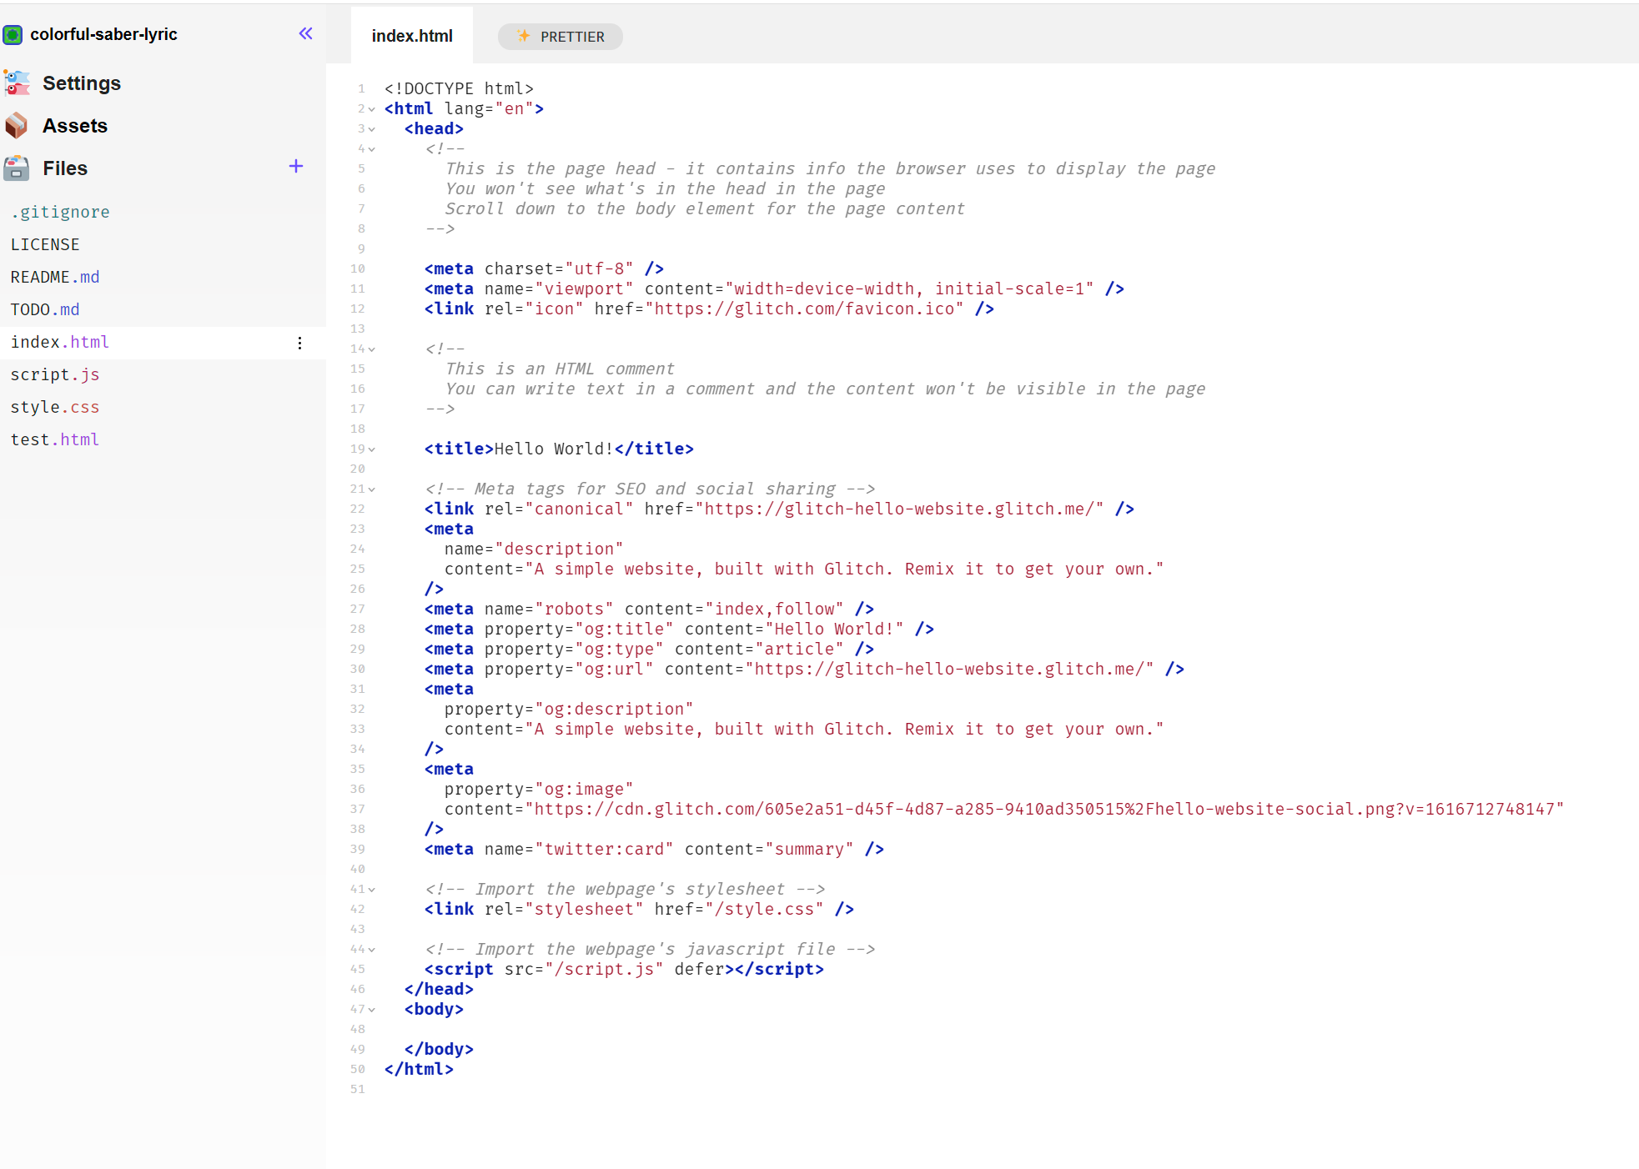Collapse the body tag fold at line 47
1639x1169 pixels.
pyautogui.click(x=372, y=1010)
